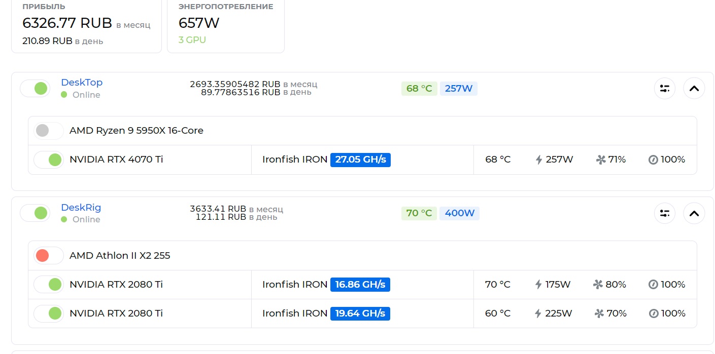
Task: Enable mining on AMD Ryzen 9 5950X
Action: (x=48, y=131)
